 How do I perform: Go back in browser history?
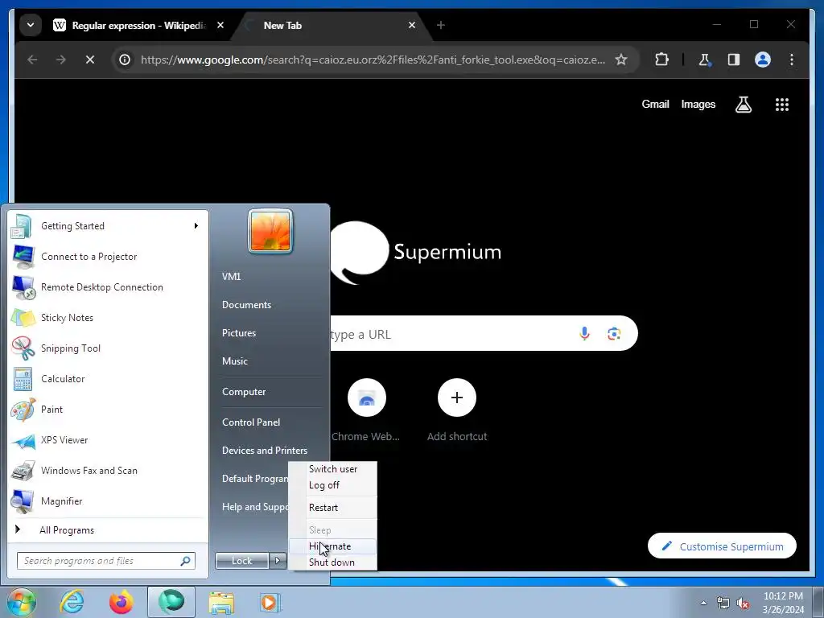click(32, 60)
